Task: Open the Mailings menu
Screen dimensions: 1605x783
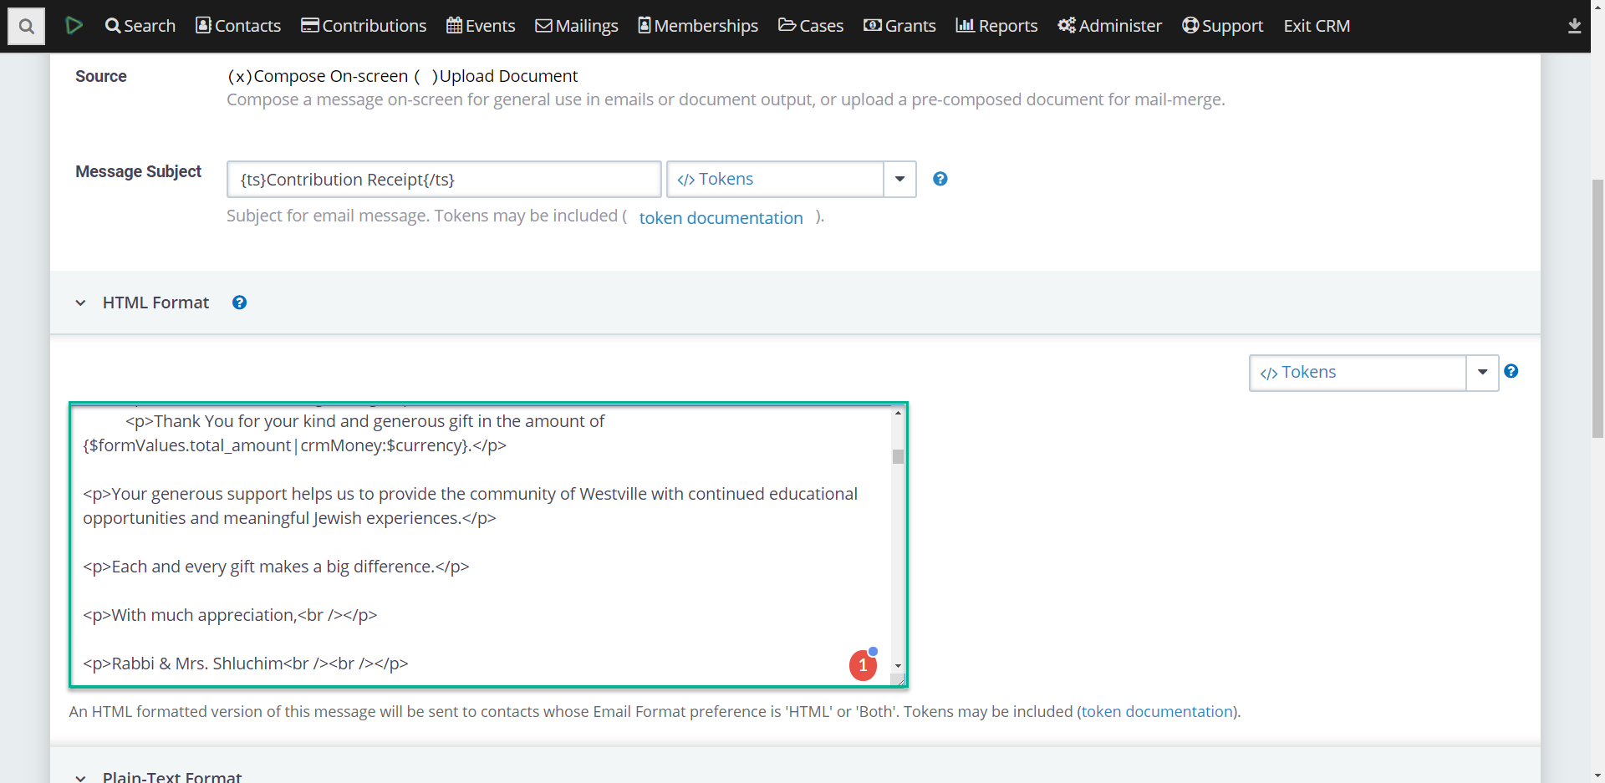Action: (577, 26)
